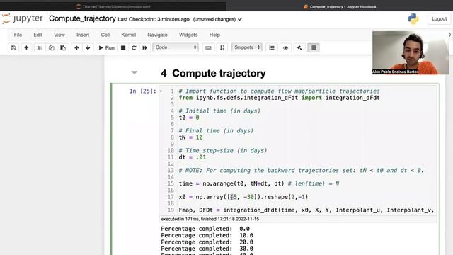Restart kernel and run all cells
Screen dimensions: 453x255
tap(144, 47)
